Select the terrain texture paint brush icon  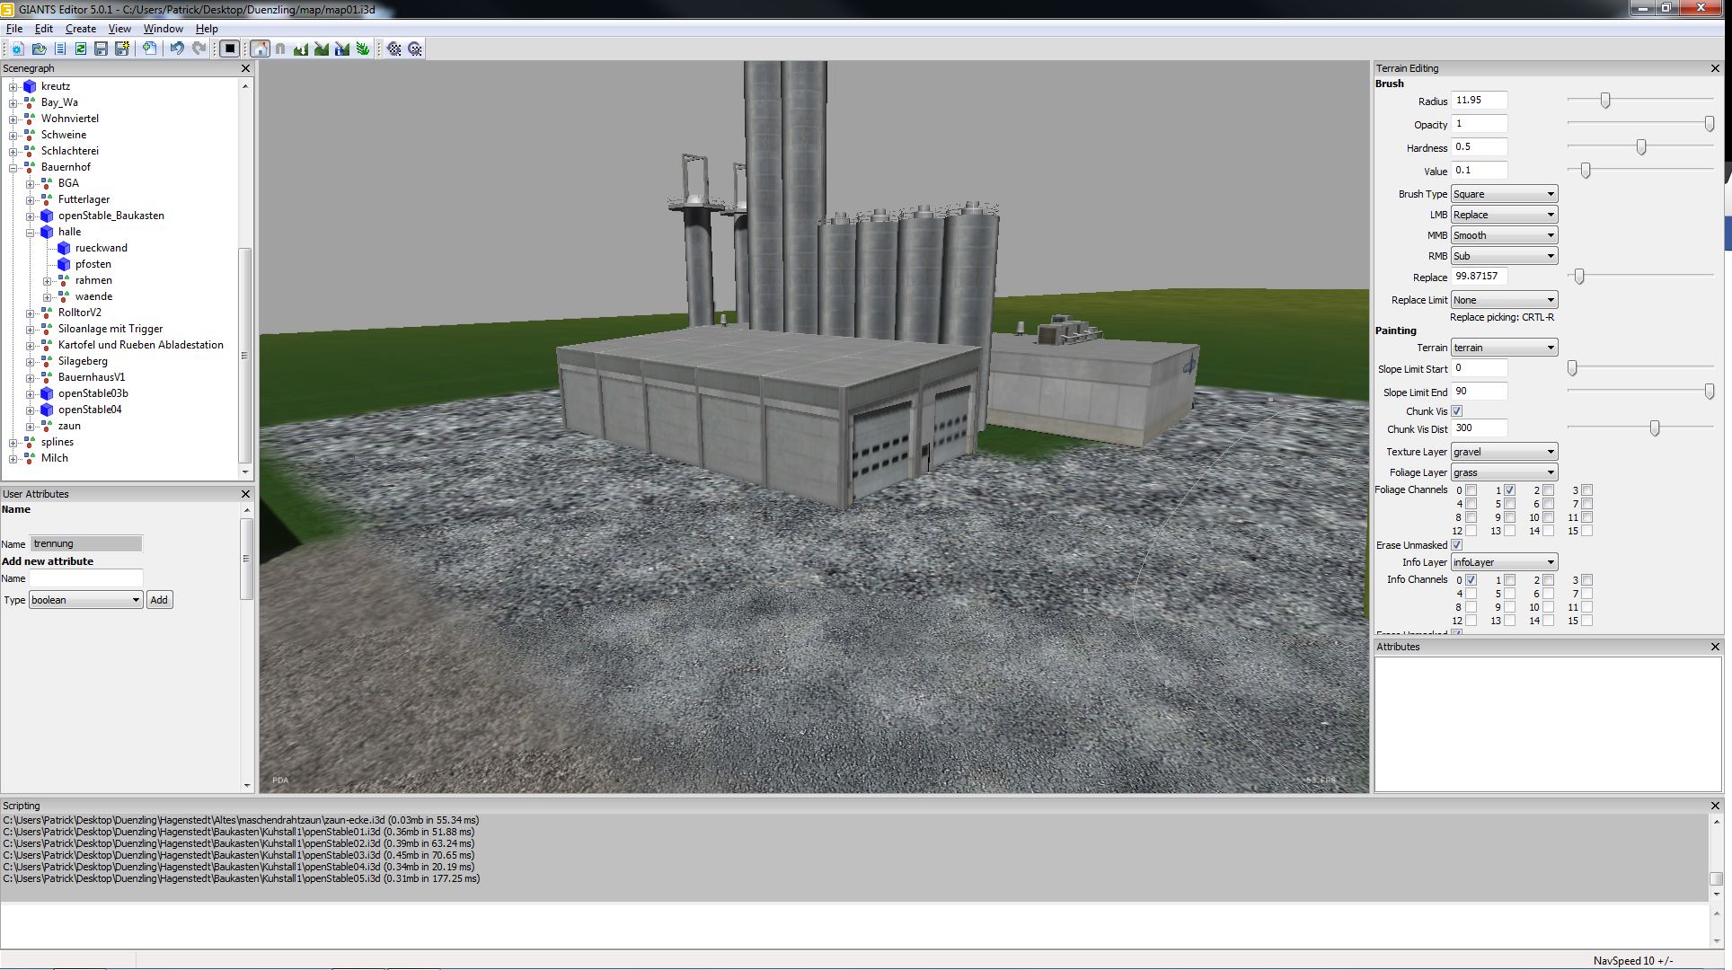coord(322,48)
